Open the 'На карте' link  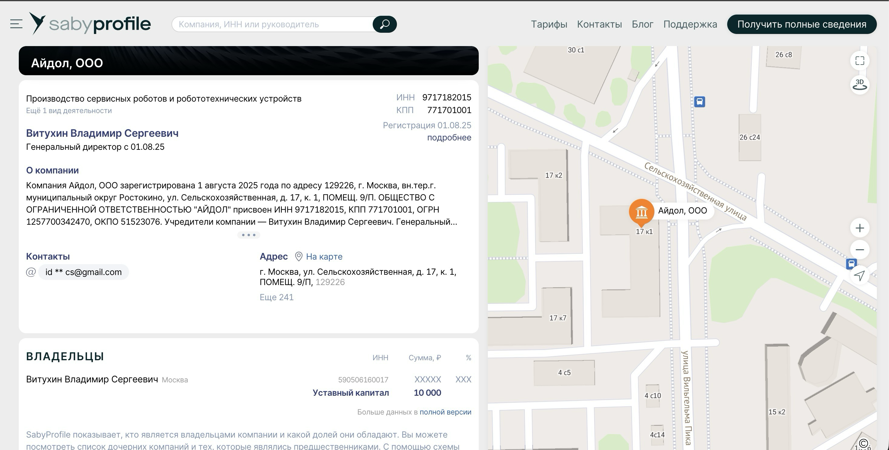tap(324, 257)
